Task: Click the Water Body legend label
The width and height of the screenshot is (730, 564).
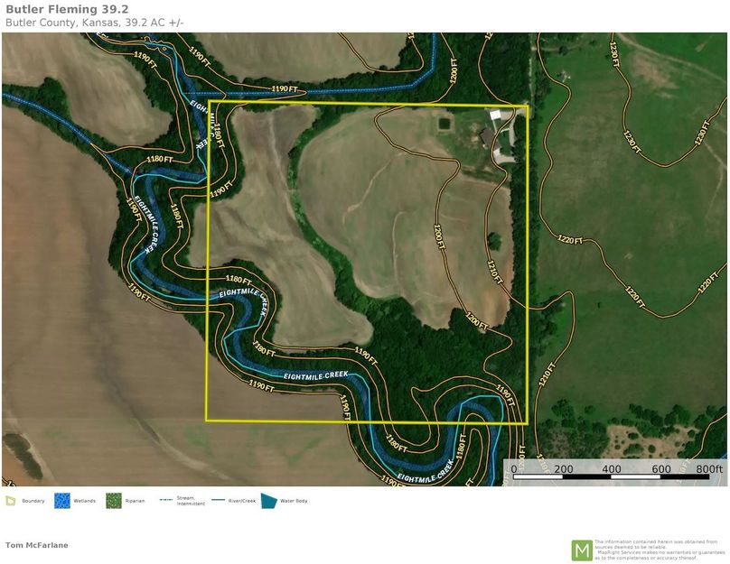Action: (x=294, y=500)
